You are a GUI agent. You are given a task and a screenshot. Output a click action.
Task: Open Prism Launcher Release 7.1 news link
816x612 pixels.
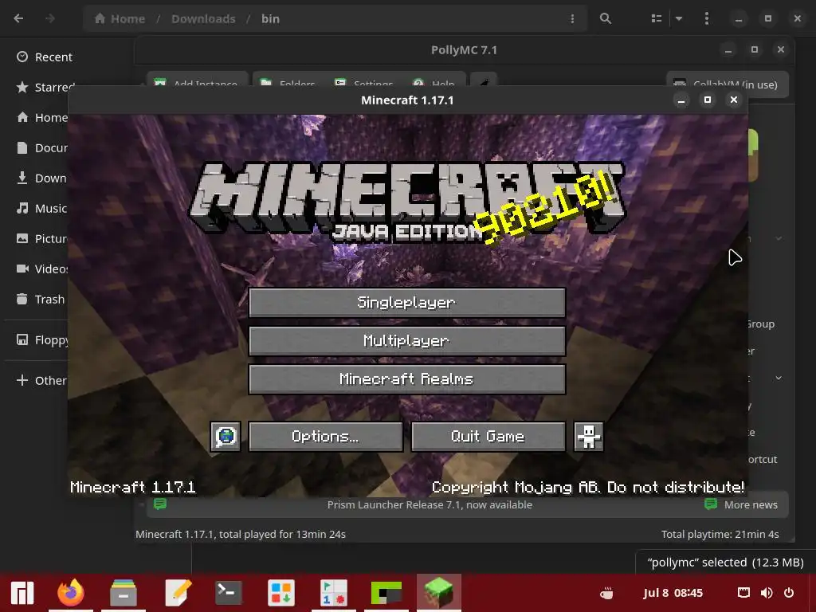430,504
